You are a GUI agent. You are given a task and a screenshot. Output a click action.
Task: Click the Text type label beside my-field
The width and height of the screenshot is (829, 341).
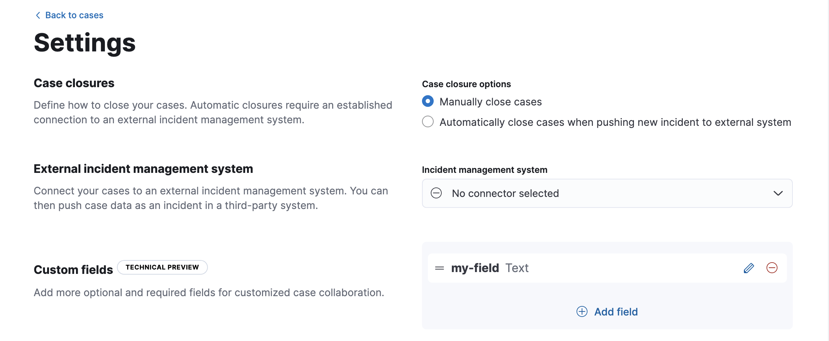517,268
